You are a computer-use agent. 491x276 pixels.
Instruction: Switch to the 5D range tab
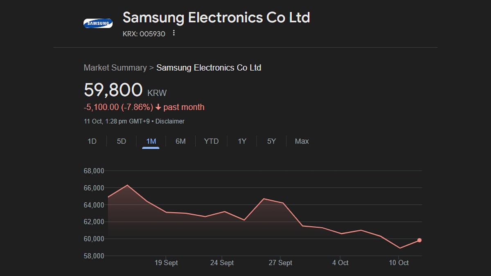pos(122,141)
